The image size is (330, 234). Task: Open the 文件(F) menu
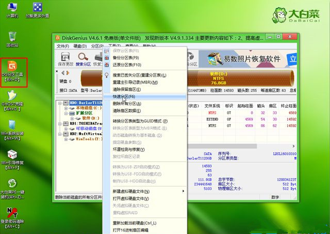[x=62, y=46]
